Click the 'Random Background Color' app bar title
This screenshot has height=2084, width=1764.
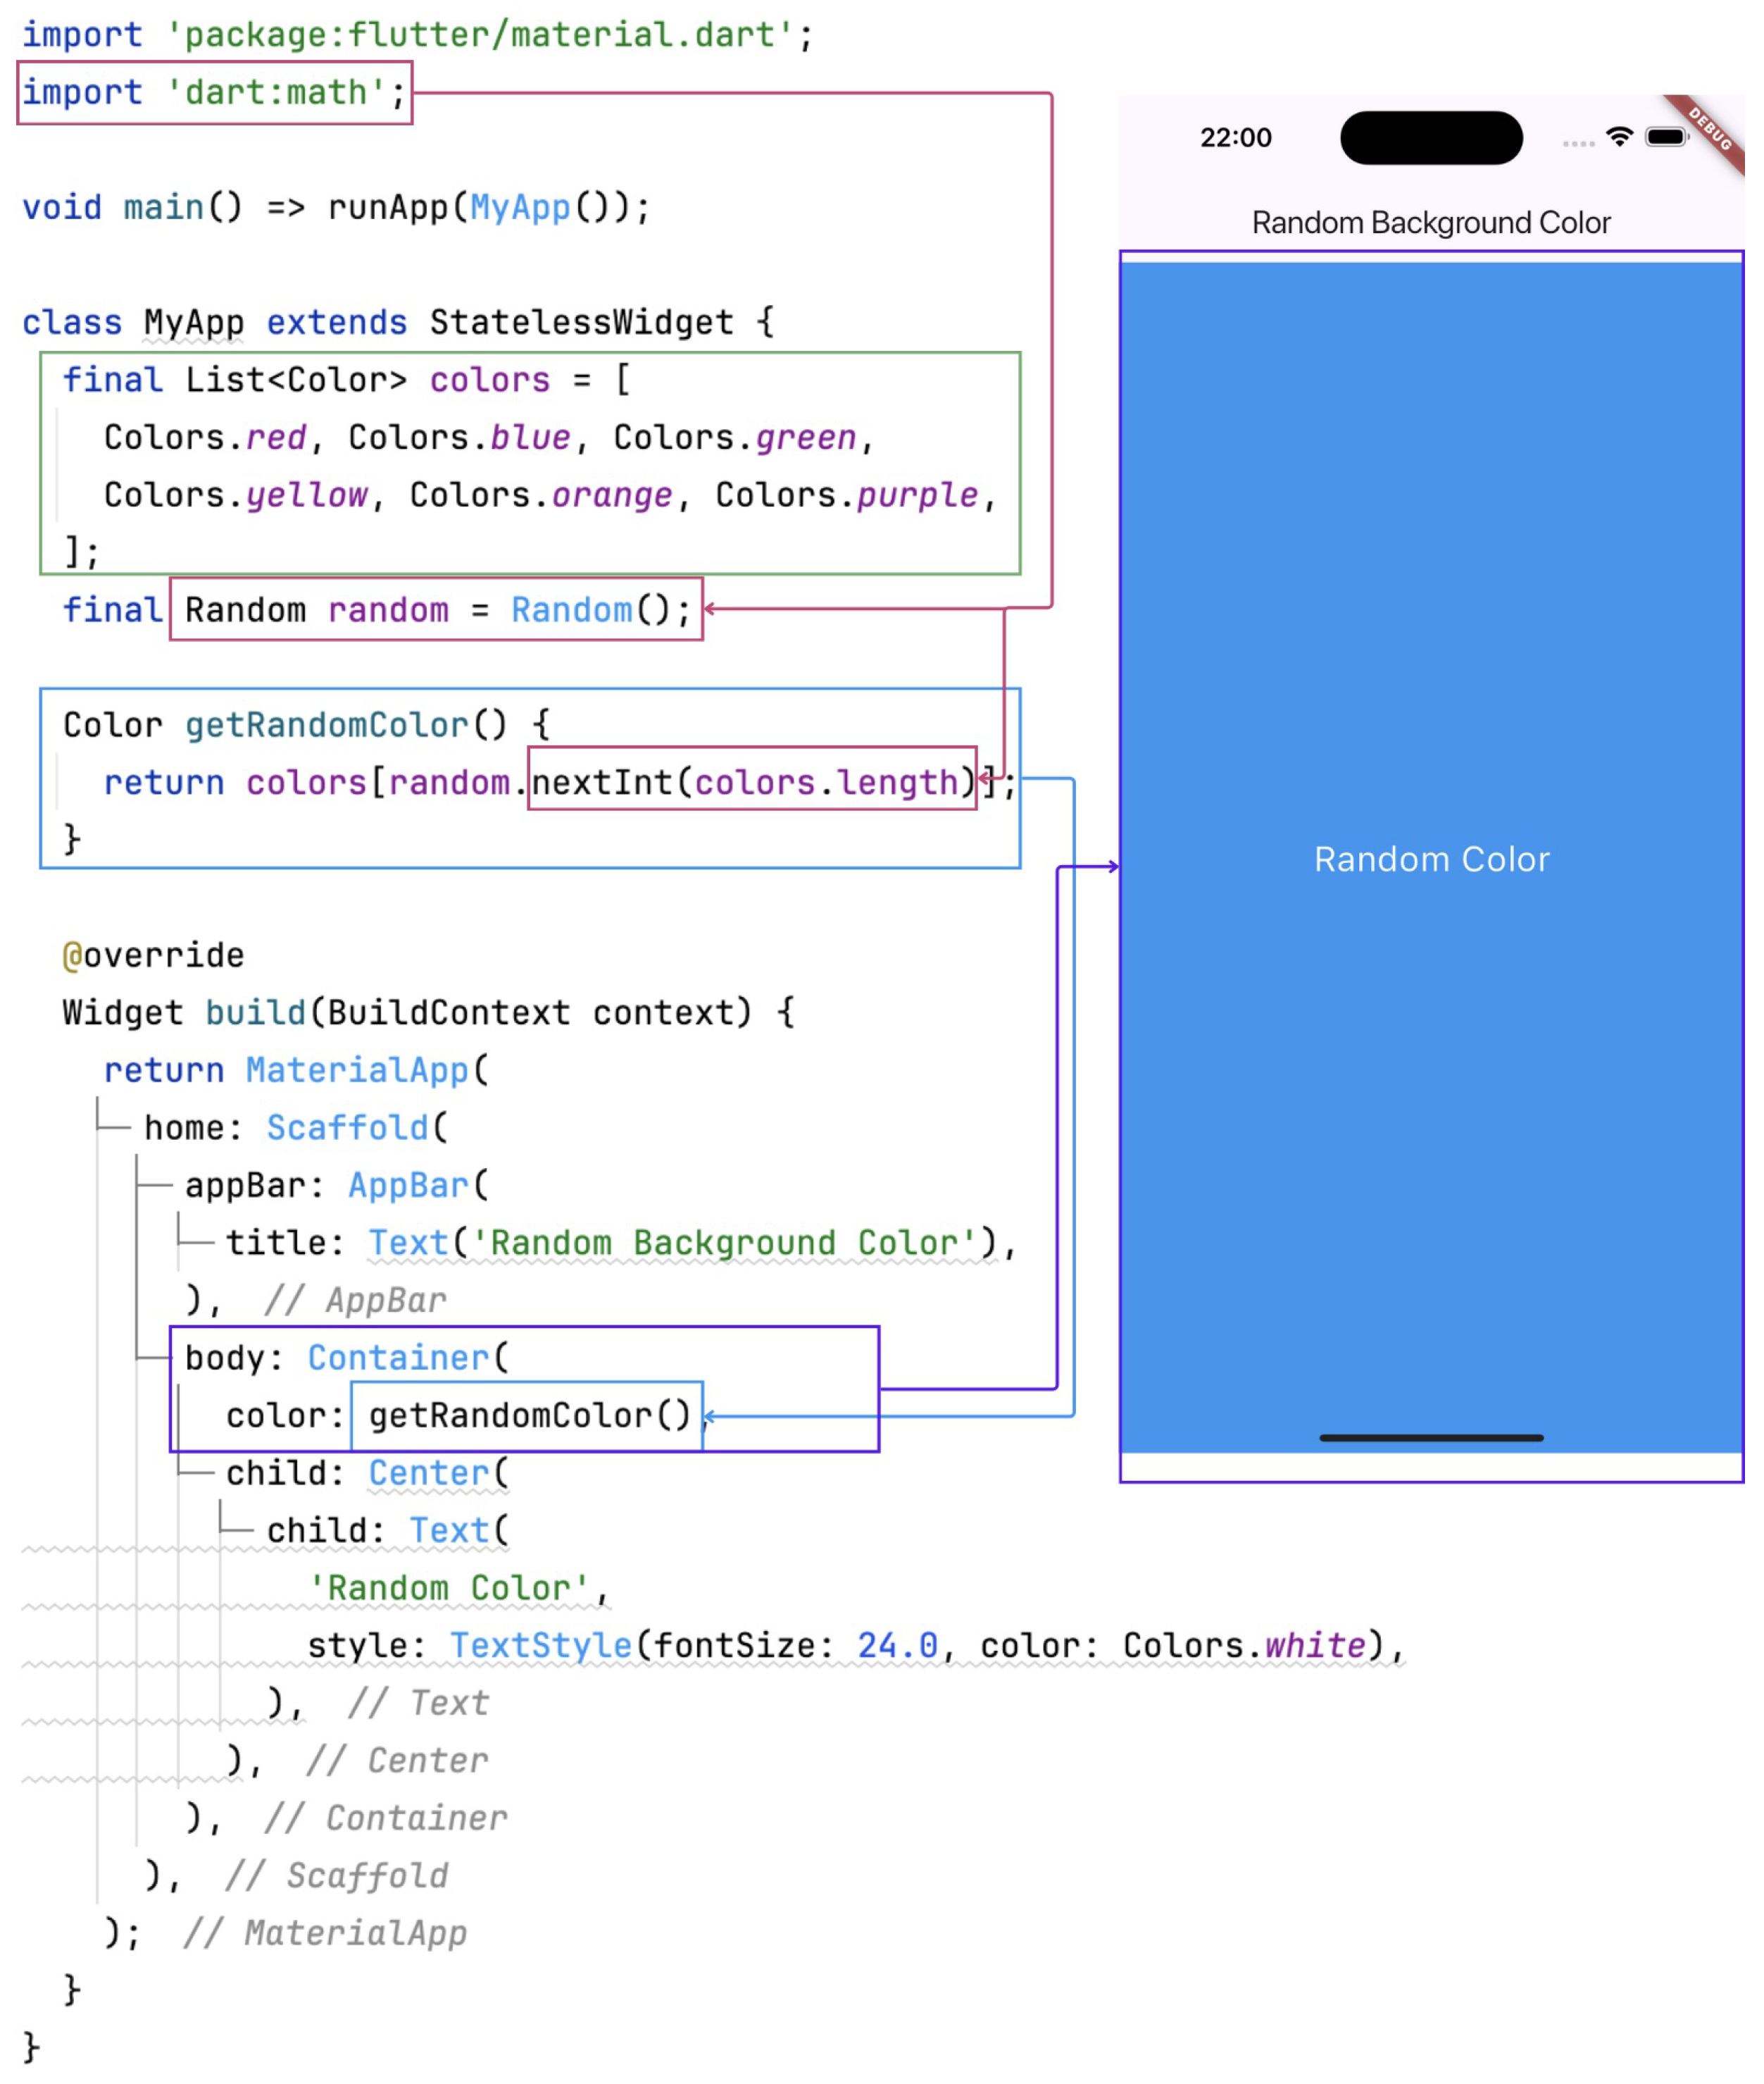(1431, 222)
